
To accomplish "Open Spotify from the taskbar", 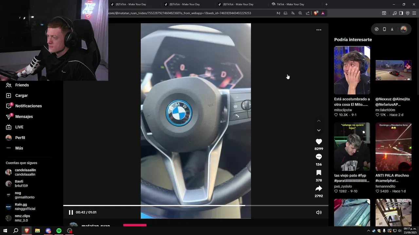I will [x=59, y=230].
